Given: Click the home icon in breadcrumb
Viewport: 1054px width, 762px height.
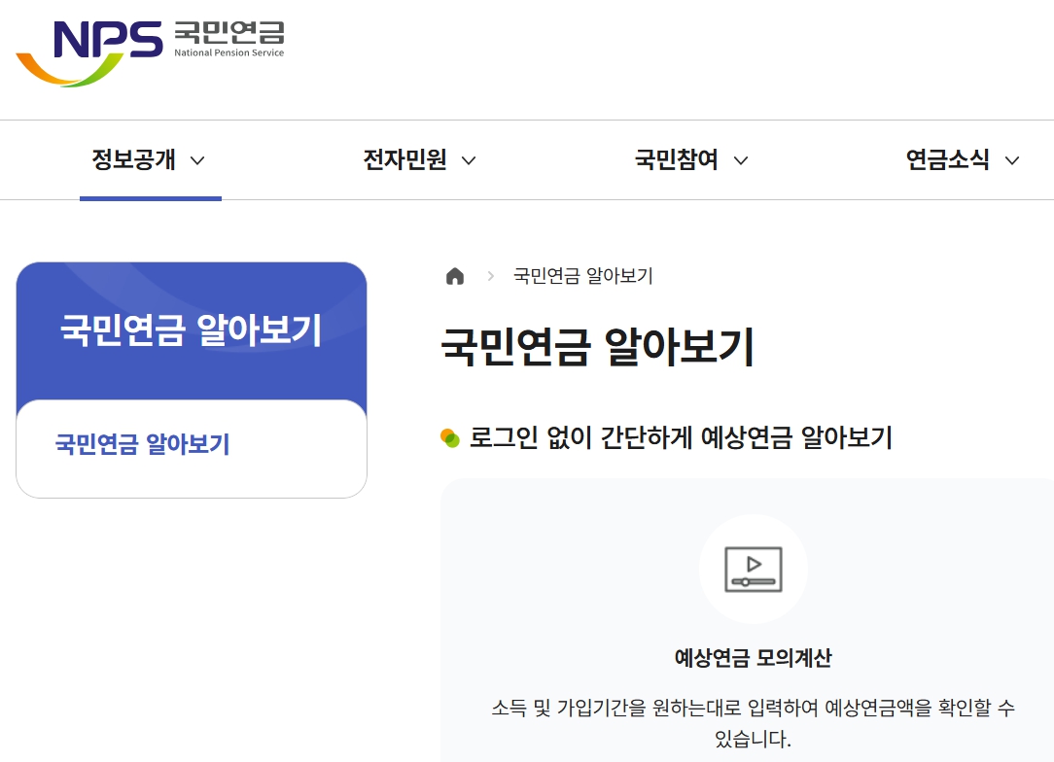Looking at the screenshot, I should pyautogui.click(x=455, y=276).
